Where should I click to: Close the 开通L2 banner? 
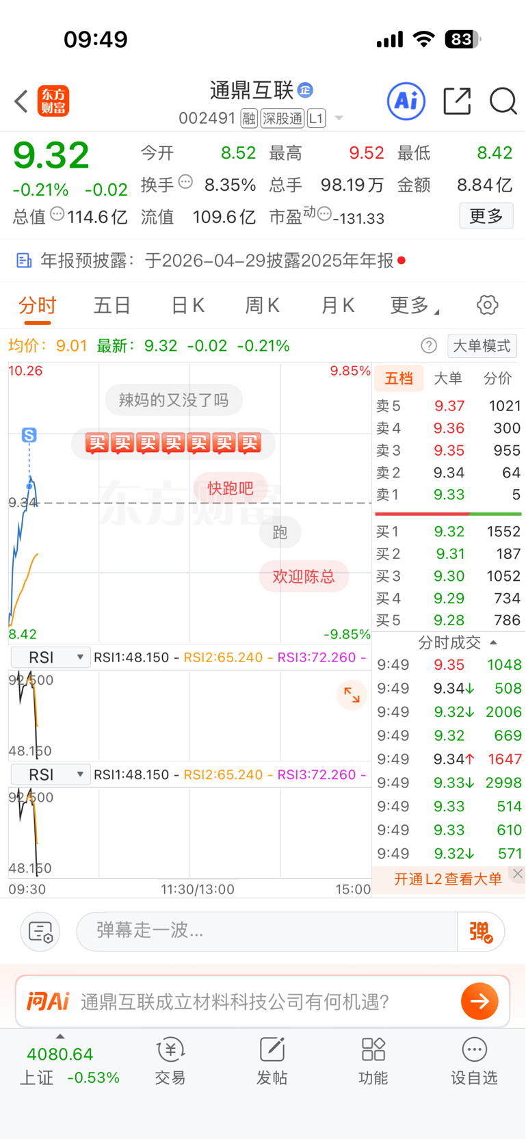(x=518, y=874)
